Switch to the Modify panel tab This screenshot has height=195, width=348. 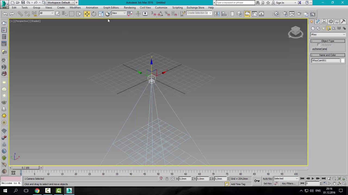(318, 21)
